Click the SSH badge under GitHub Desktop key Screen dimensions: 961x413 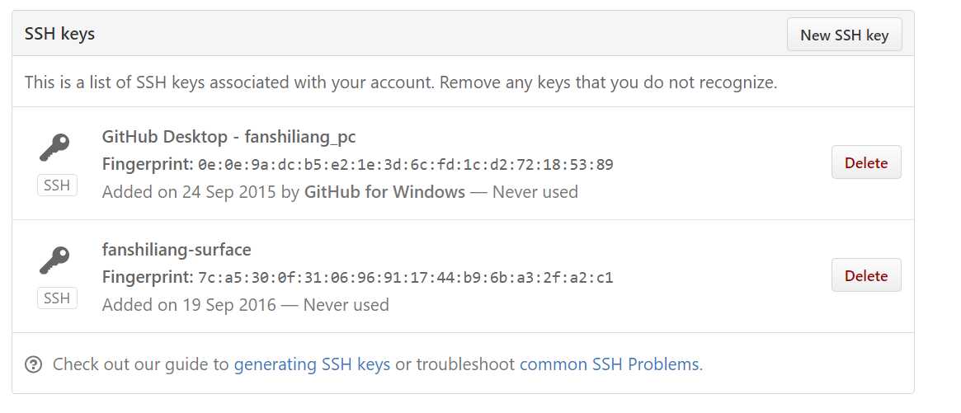click(57, 185)
